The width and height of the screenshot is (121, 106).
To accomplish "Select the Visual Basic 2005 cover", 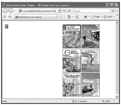I will click(72, 85).
